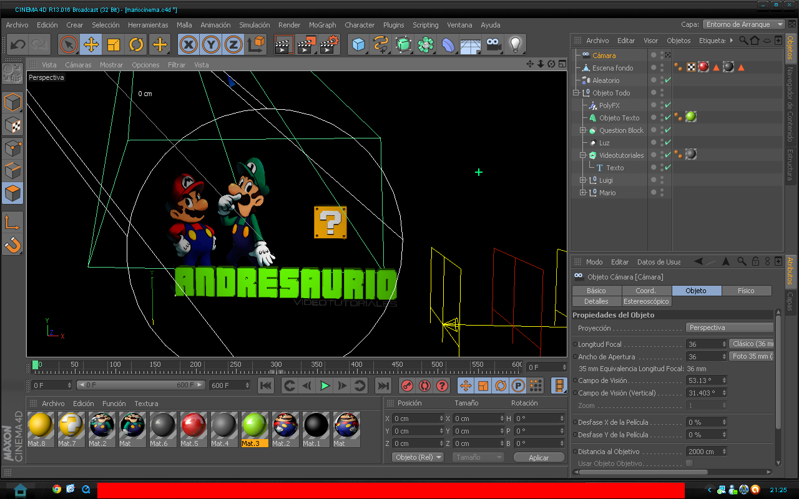Go to start of animation
The image size is (799, 499).
pos(266,385)
